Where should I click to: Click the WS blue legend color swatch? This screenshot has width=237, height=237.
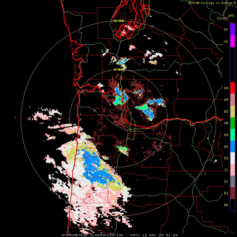click(x=233, y=146)
